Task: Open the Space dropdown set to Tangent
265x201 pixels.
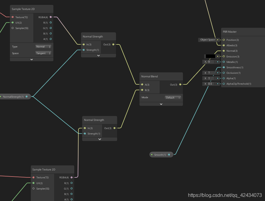Action: coord(43,53)
